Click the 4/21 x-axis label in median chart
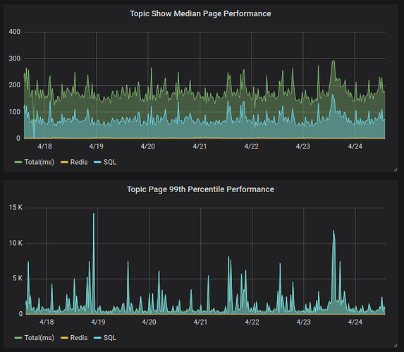Viewport: 404px width, 352px height. click(x=200, y=146)
